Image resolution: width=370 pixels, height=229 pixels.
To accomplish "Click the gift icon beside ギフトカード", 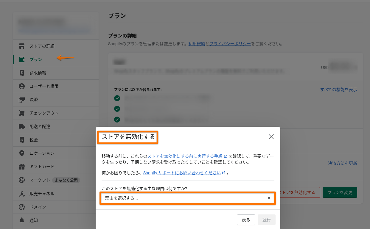I will click(x=21, y=167).
